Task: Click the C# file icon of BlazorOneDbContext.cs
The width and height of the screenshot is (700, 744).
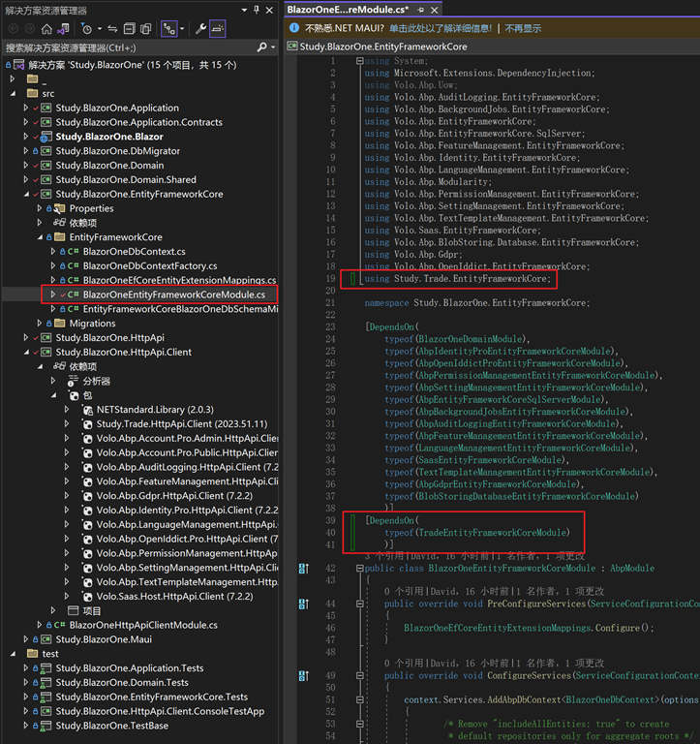Action: point(73,252)
